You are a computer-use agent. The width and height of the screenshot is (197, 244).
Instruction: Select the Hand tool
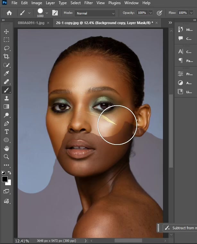[x=6, y=148]
